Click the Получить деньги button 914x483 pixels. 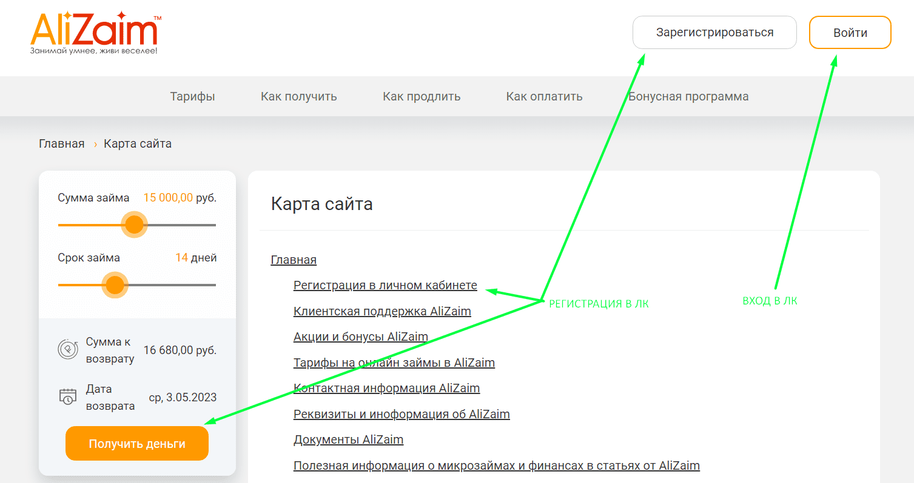tap(137, 444)
